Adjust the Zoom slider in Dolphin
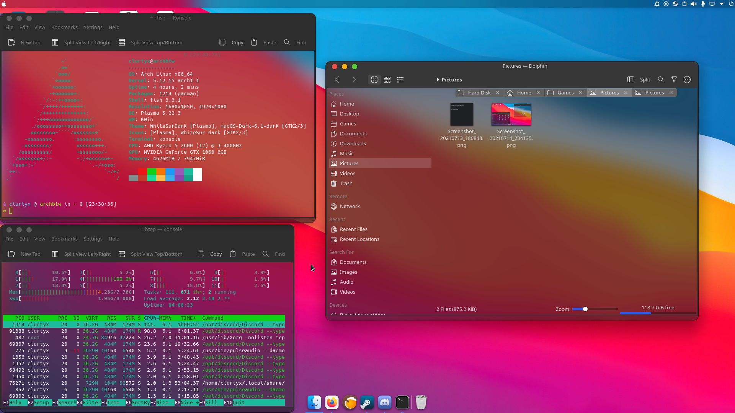Screen dimensions: 735x413 [585, 309]
